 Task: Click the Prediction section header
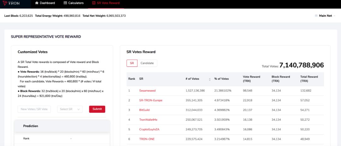(62, 126)
